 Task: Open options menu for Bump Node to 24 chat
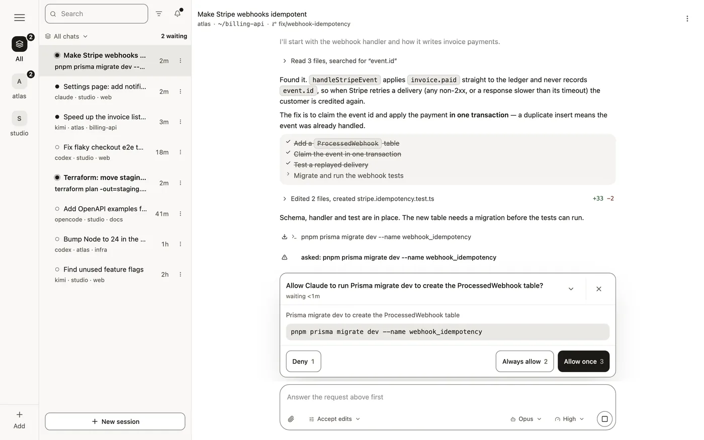pyautogui.click(x=181, y=244)
